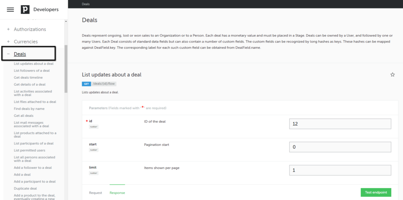Click the Pipedrive logo icon

tap(25, 9)
